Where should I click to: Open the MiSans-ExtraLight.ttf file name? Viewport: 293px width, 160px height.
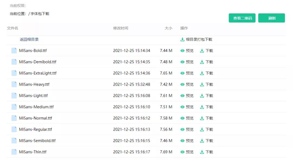[38, 73]
